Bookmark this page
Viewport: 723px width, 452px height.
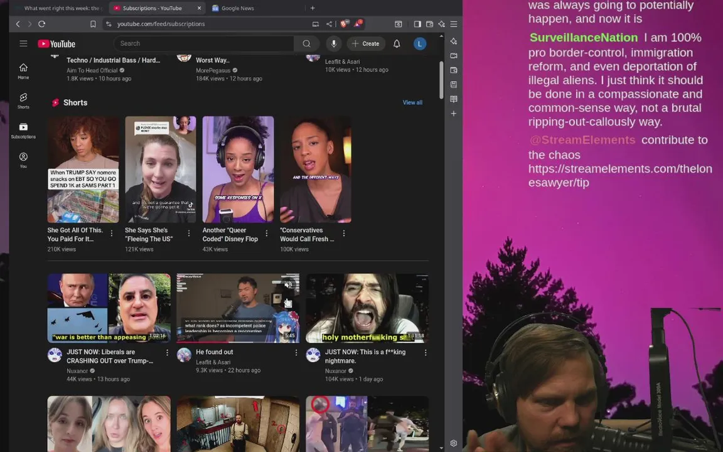click(93, 24)
